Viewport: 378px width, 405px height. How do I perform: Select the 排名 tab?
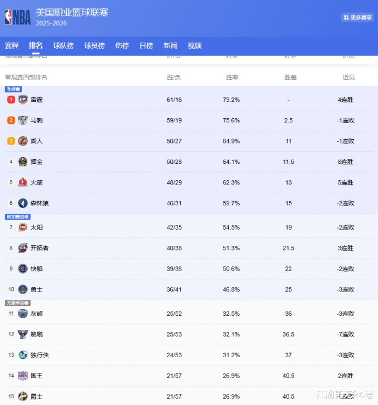pos(36,46)
